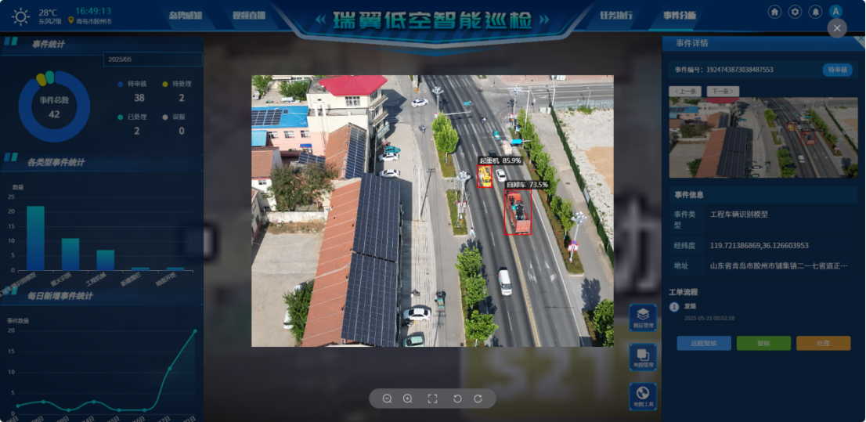Switch to 事件分析 tab
Image resolution: width=866 pixels, height=422 pixels.
click(680, 16)
